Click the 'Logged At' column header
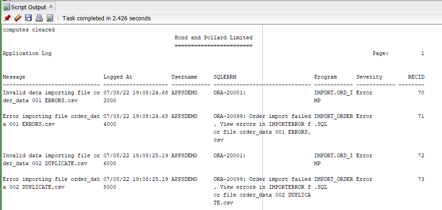442x210 pixels. [x=118, y=77]
